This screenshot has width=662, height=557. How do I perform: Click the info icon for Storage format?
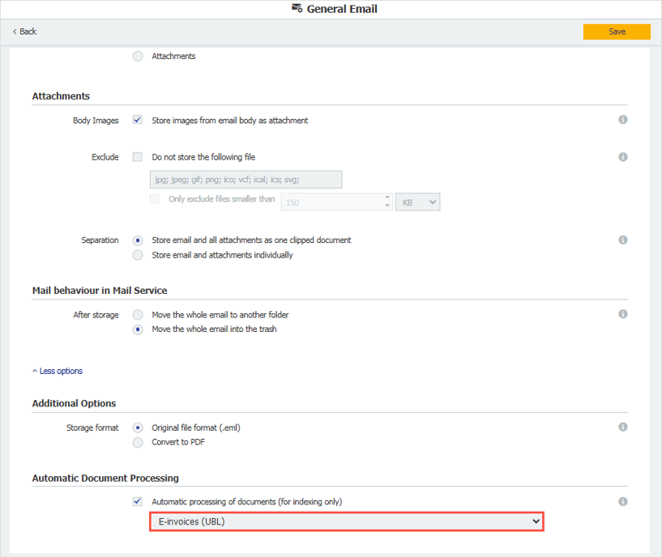tap(623, 427)
